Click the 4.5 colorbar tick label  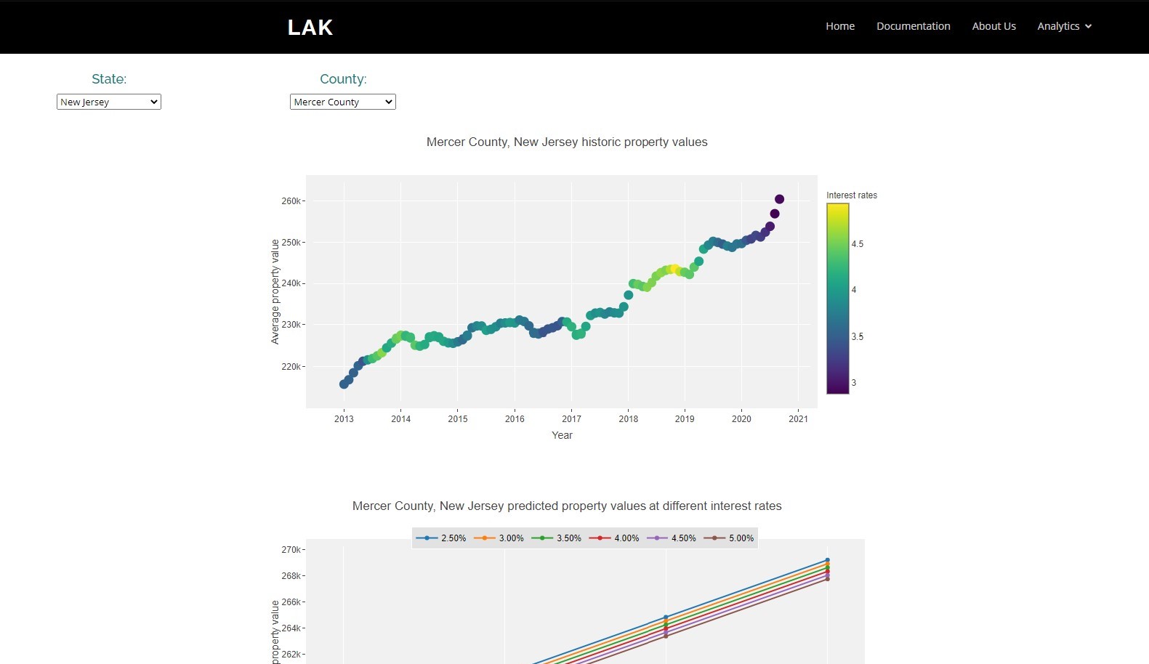click(x=858, y=244)
